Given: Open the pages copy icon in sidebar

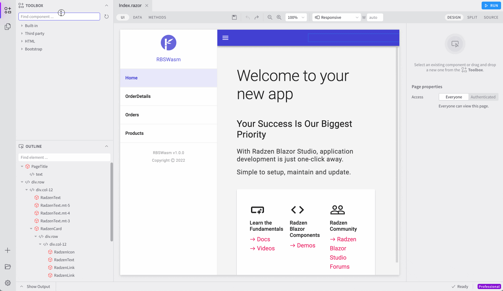Looking at the screenshot, I should coord(8,27).
